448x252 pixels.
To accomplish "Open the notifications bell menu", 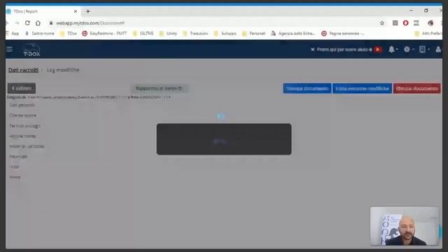I will click(393, 50).
